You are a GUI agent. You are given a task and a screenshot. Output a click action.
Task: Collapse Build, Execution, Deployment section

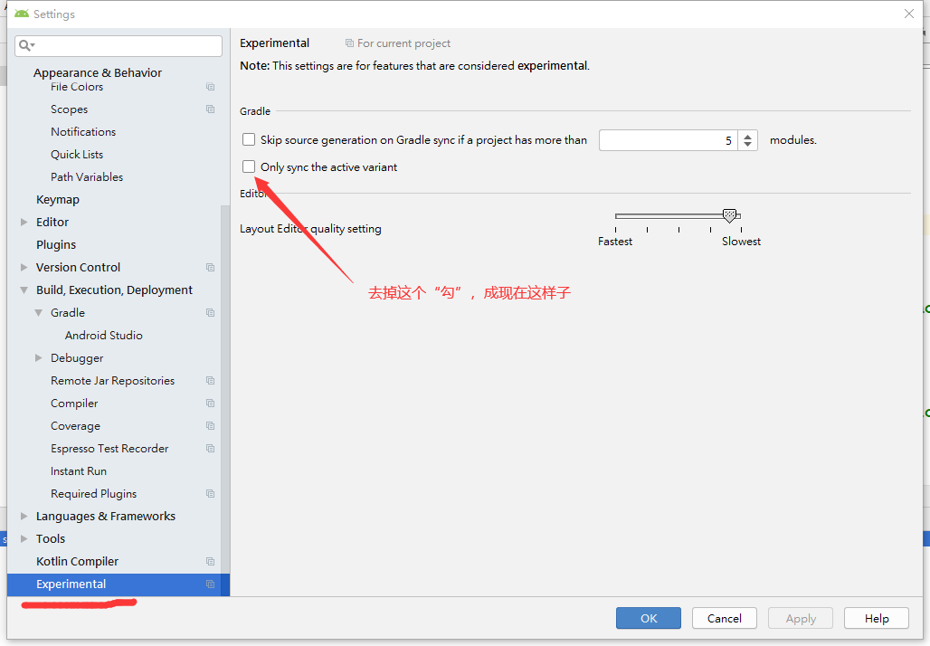pos(24,290)
